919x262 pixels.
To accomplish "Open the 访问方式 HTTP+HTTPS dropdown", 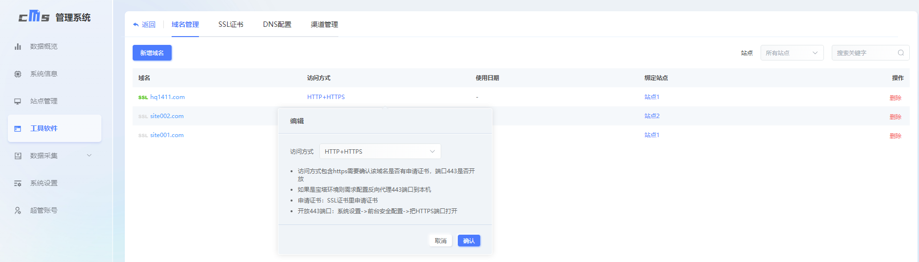I will 380,151.
